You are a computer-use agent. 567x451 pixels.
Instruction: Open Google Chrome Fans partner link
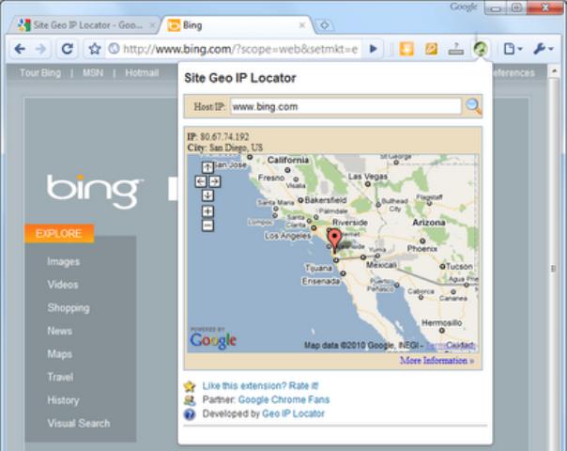pyautogui.click(x=283, y=399)
